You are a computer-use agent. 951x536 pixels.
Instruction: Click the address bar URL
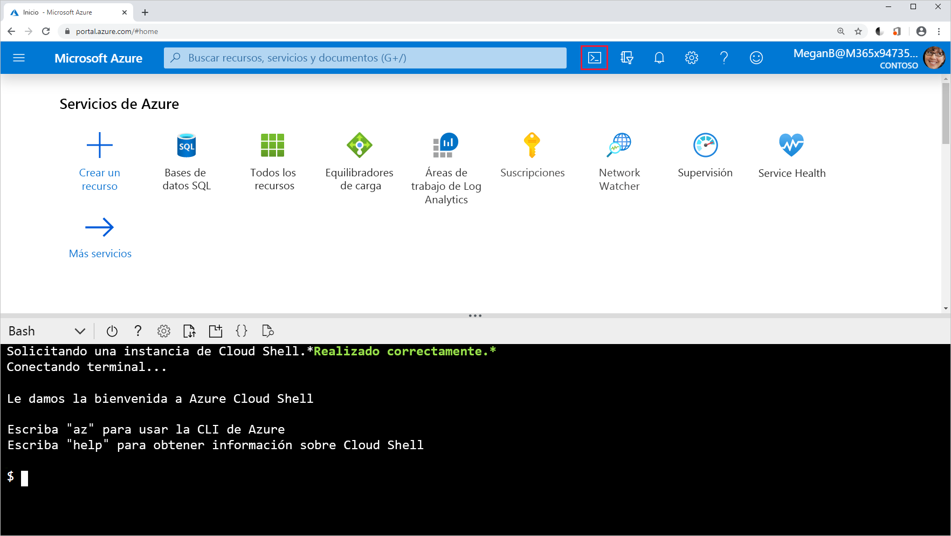click(x=117, y=31)
